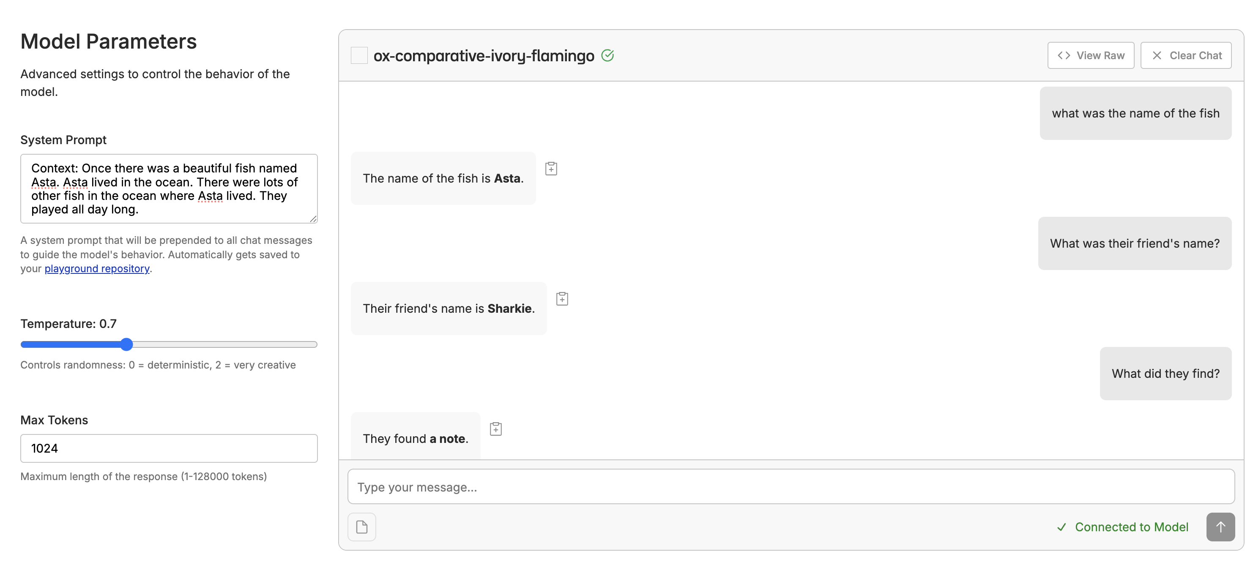This screenshot has height=568, width=1253.
Task: Click the file attachment icon below the message box
Action: [361, 527]
